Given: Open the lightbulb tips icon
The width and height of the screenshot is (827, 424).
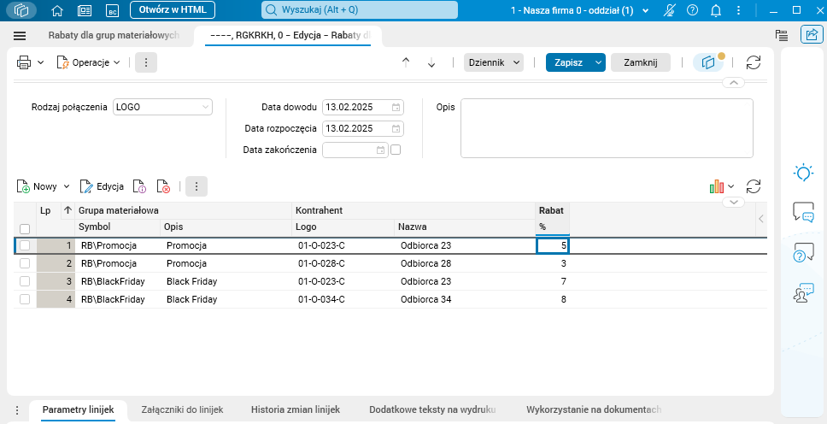Looking at the screenshot, I should 803,173.
